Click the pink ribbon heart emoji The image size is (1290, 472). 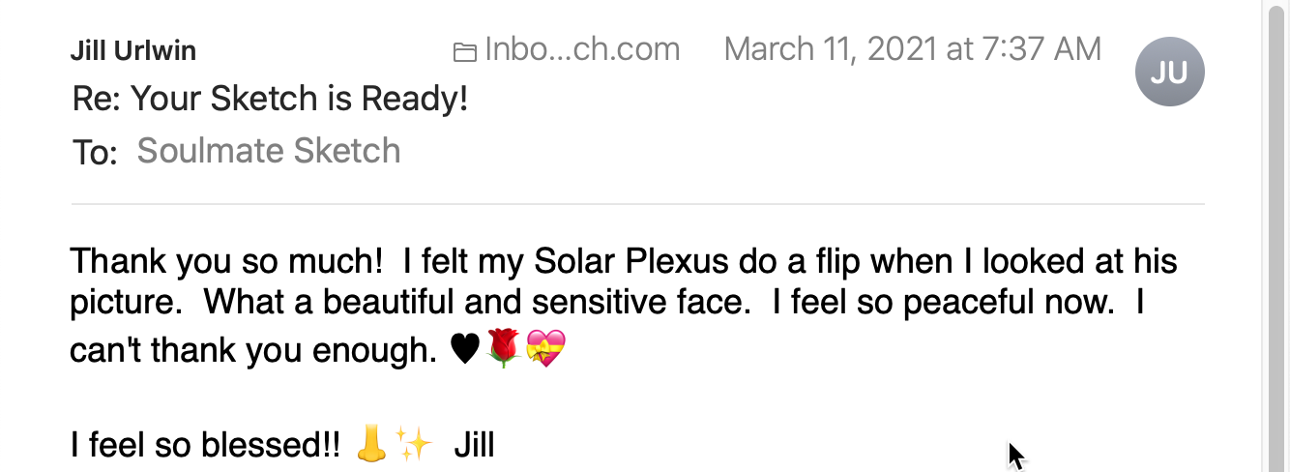coord(545,348)
